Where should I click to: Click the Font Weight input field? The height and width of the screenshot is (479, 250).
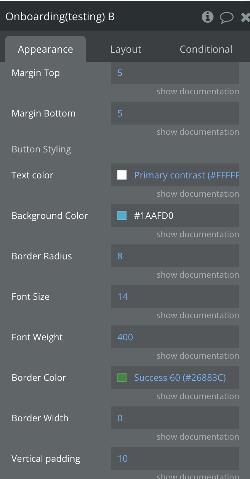(175, 337)
